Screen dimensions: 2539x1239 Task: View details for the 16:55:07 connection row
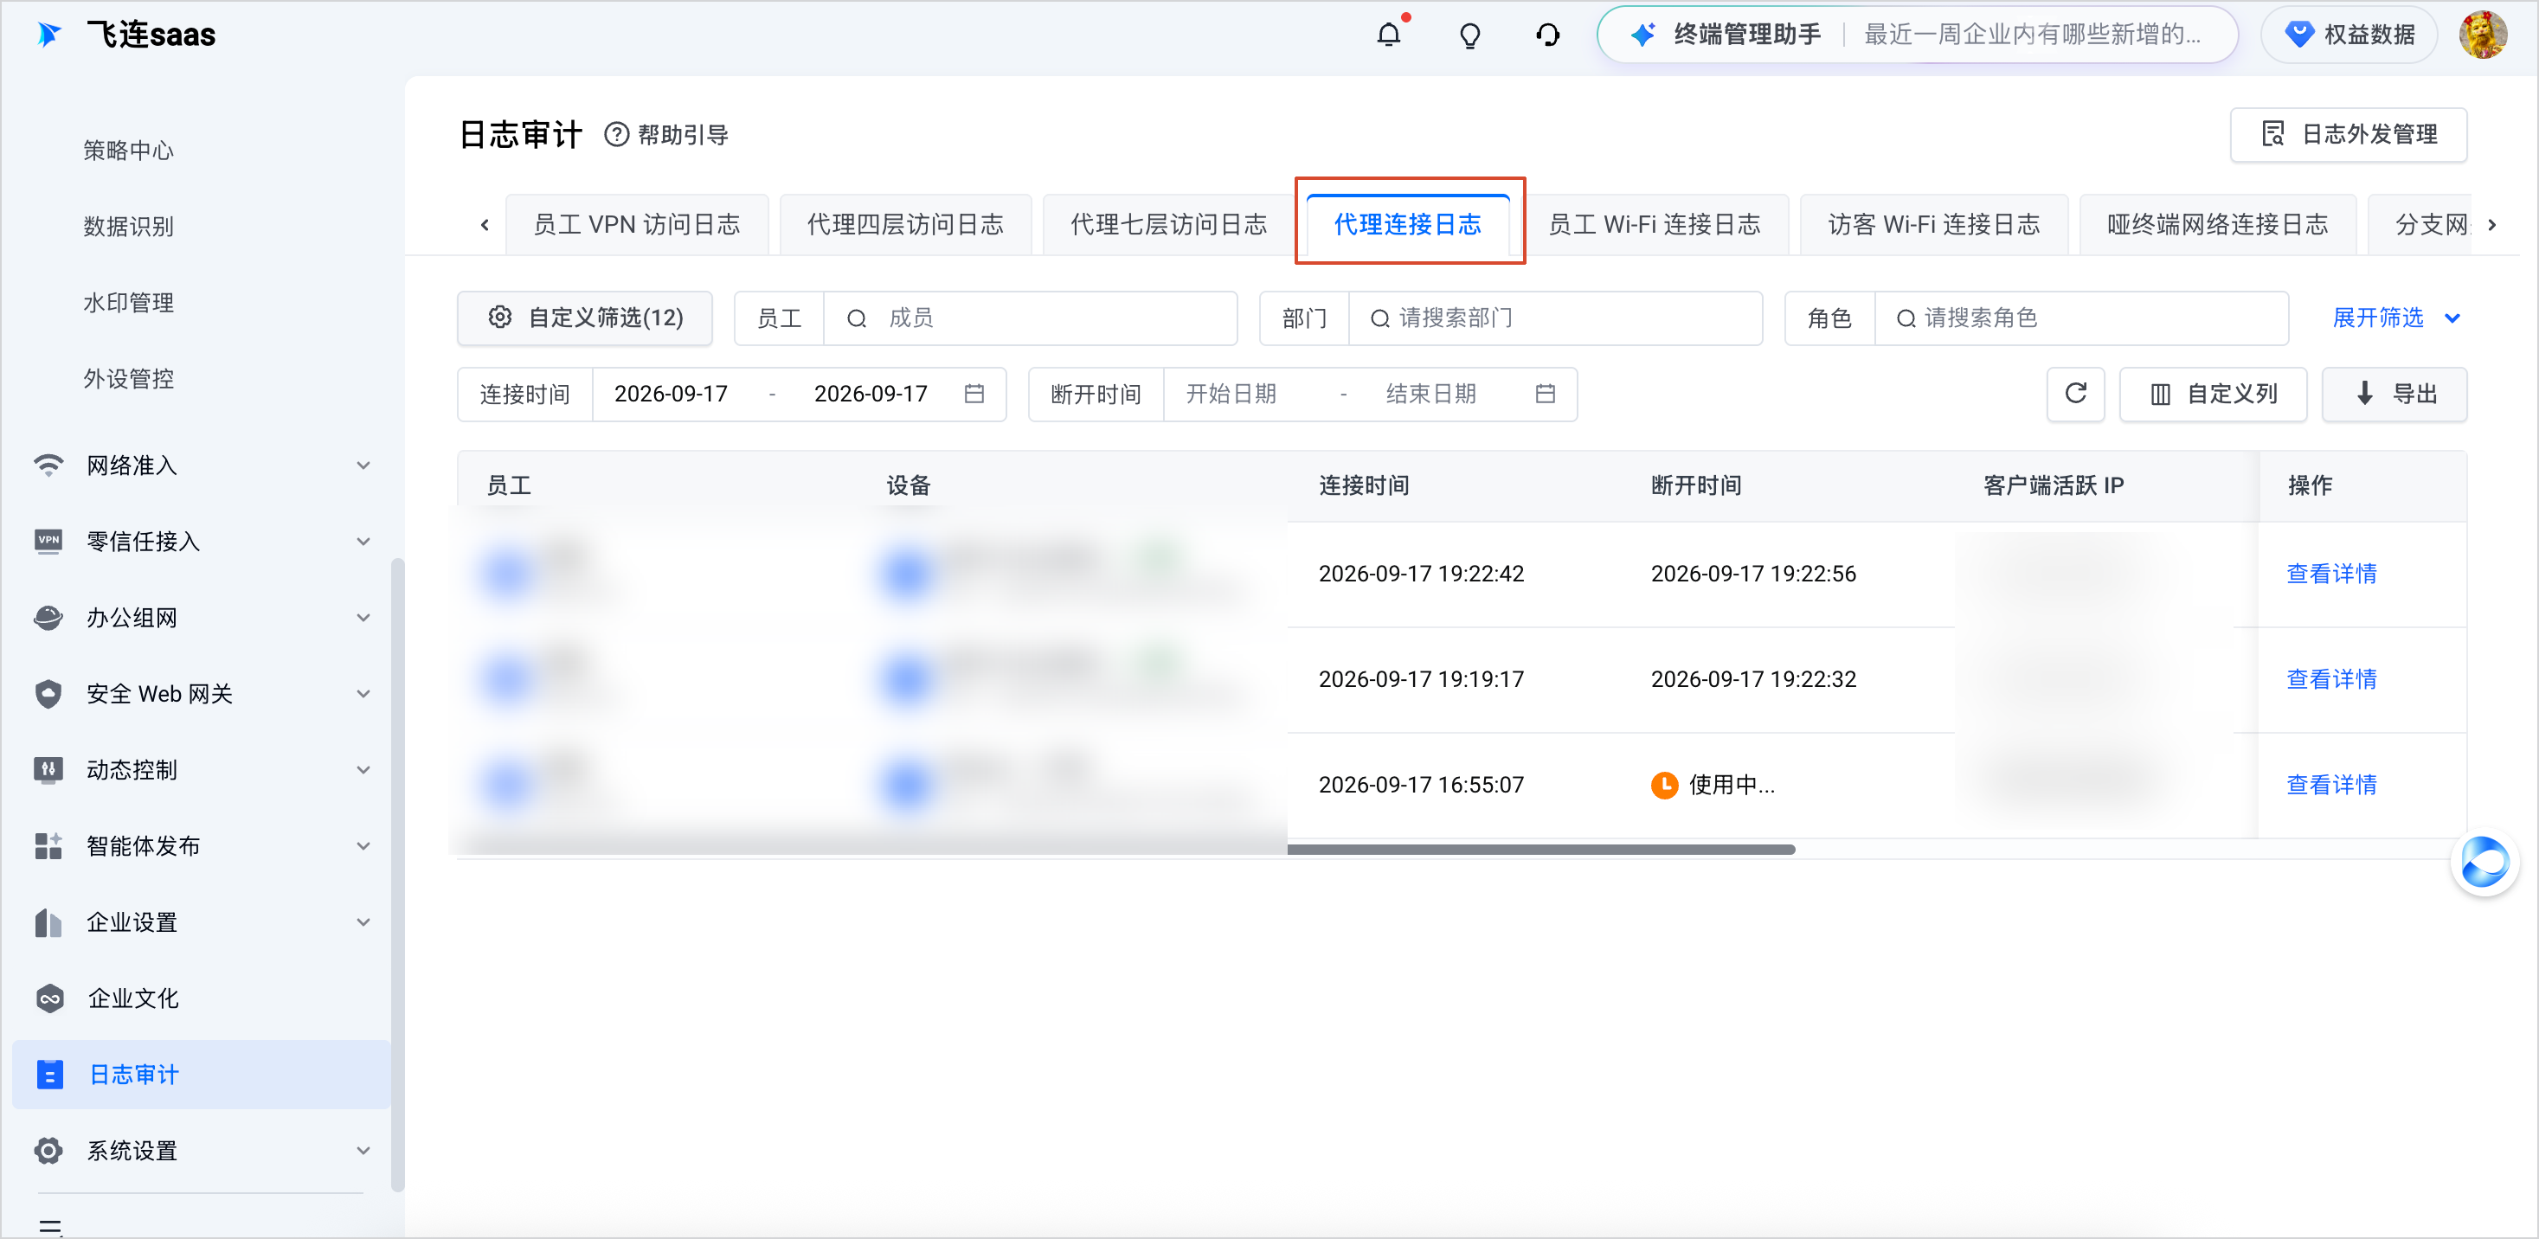click(2330, 785)
